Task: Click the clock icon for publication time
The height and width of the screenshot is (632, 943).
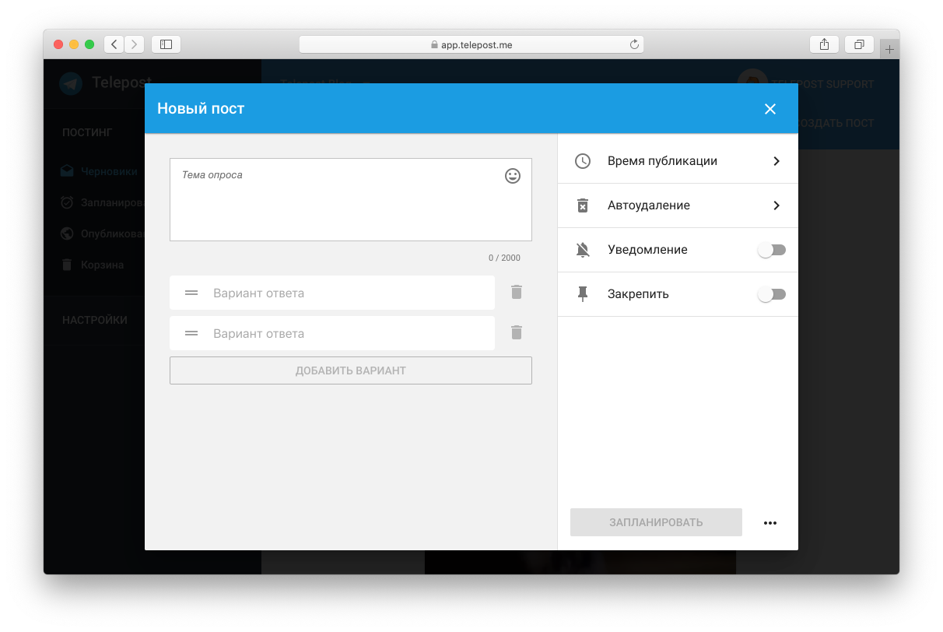Action: (583, 161)
